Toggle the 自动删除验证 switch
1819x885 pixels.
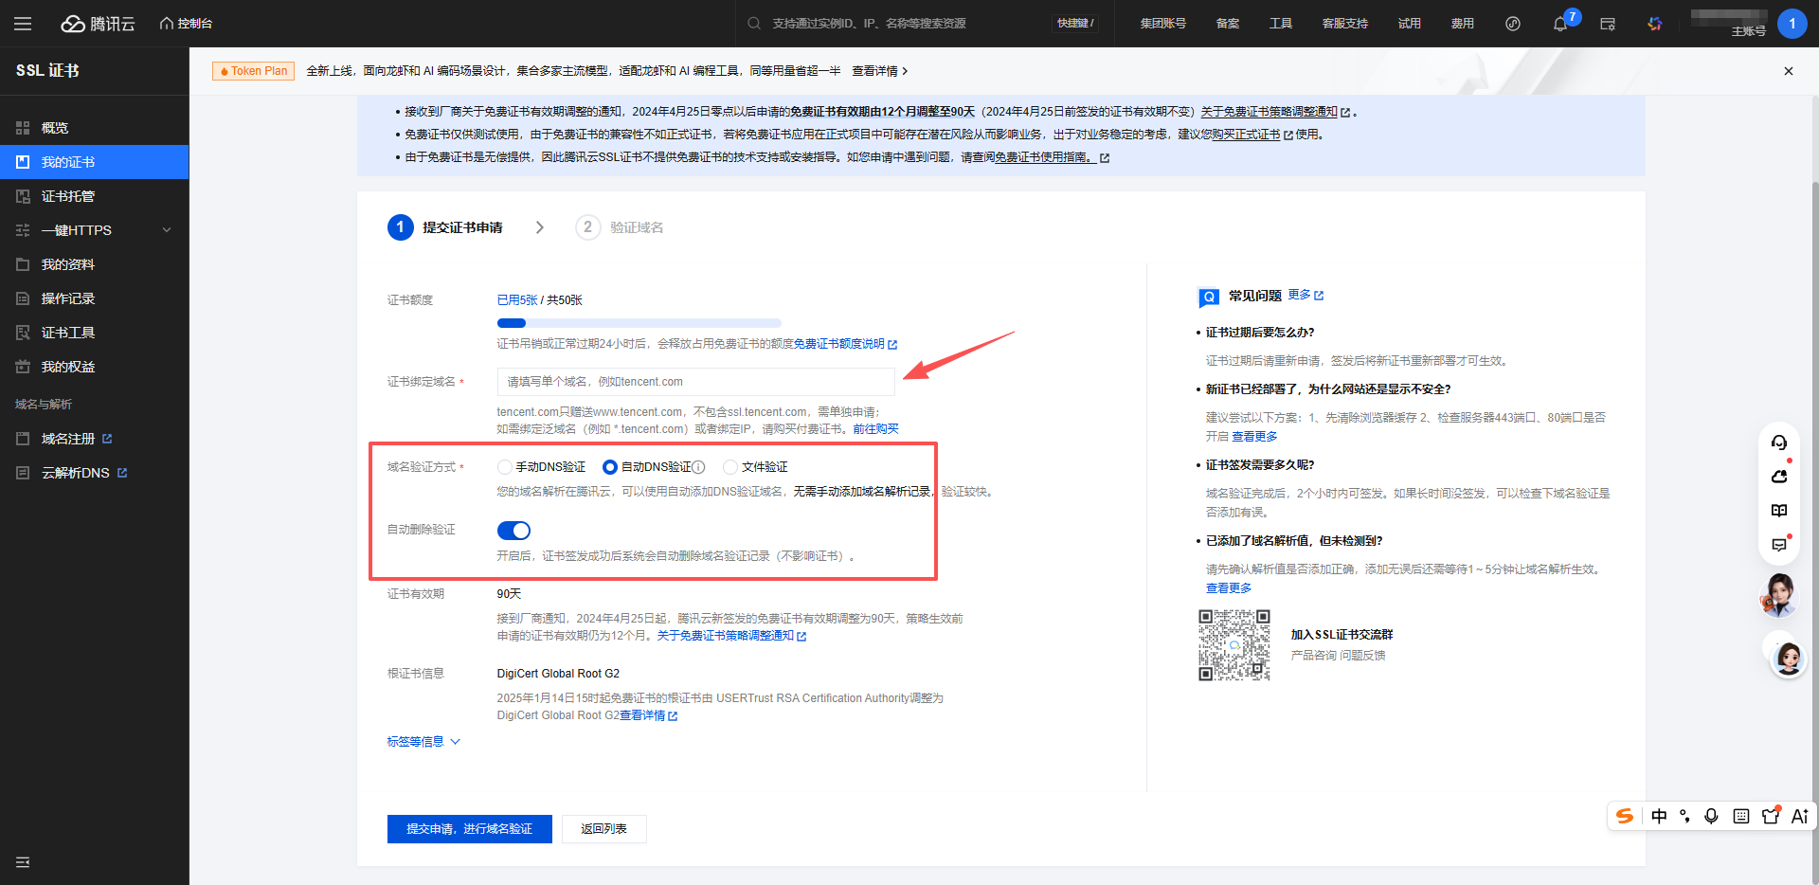pos(513,531)
